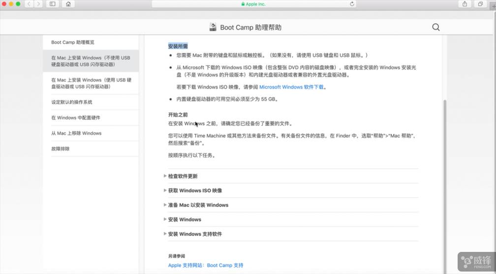496x274 pixels.
Task: Open Boot Camp 助理概览 sidebar item
Action: [x=91, y=42]
